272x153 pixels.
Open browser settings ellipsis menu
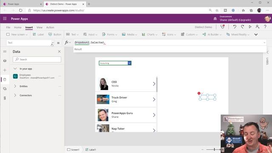point(267,10)
